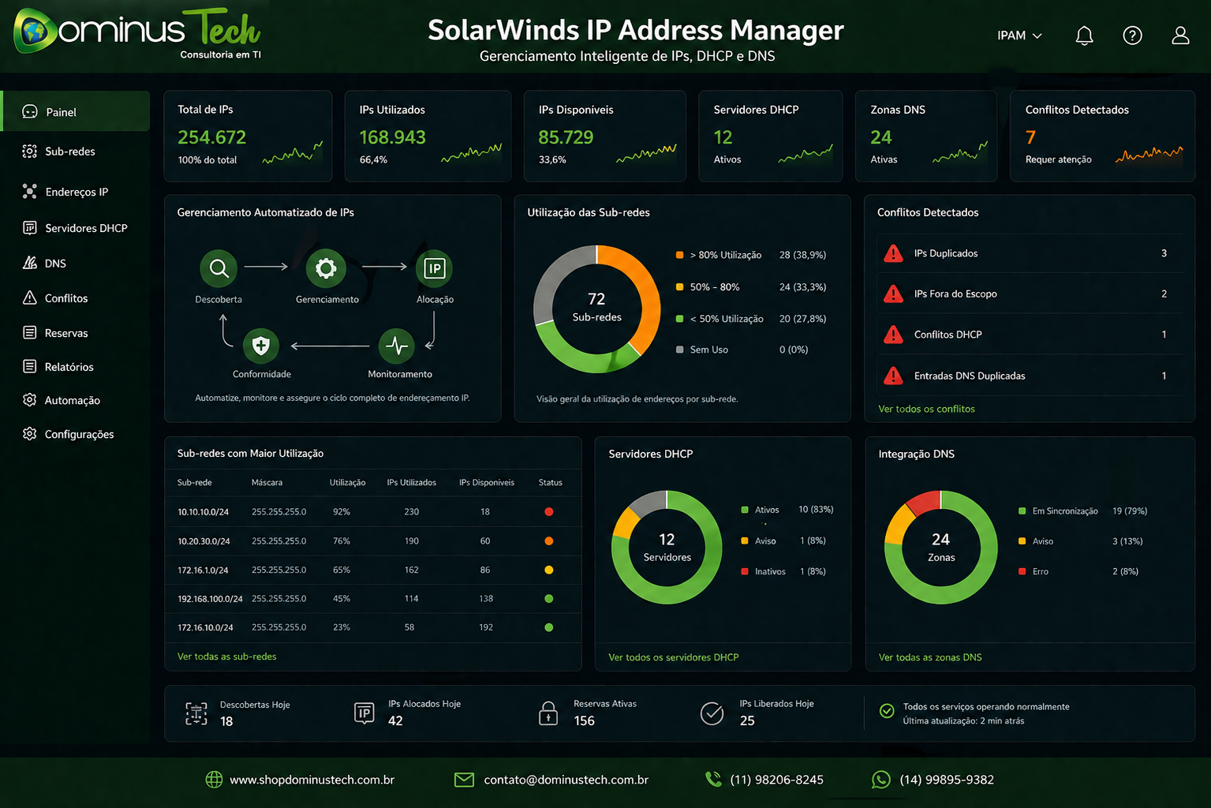Open Ver todas as sub-redes link
This screenshot has height=808, width=1211.
pos(226,656)
